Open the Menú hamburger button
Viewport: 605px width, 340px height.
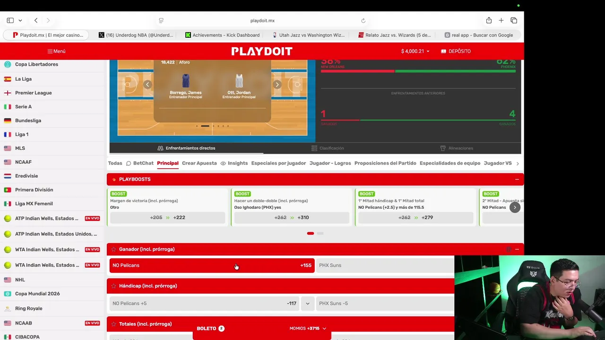56,51
